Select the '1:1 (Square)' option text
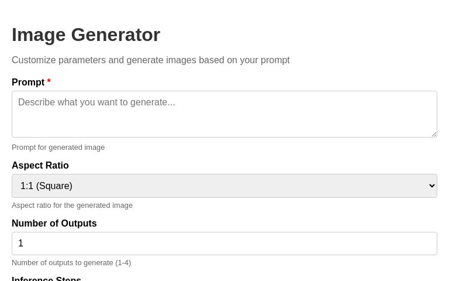 pyautogui.click(x=46, y=186)
